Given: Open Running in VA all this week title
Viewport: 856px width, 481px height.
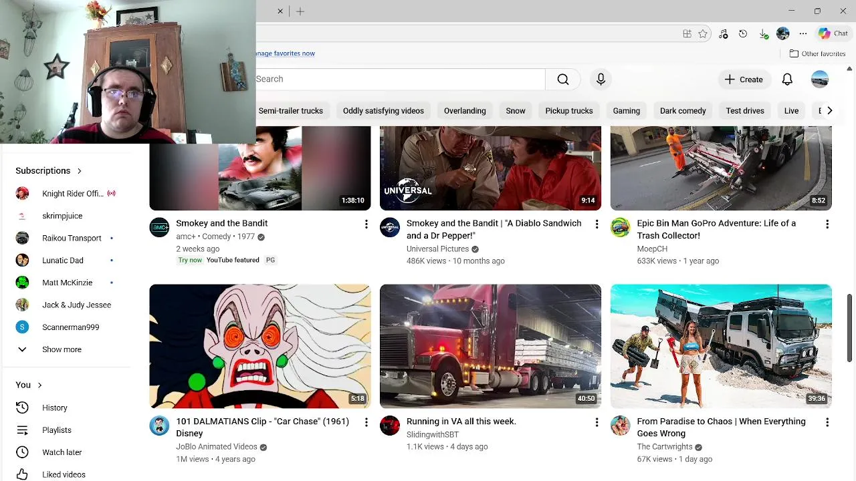Looking at the screenshot, I should coord(461,422).
